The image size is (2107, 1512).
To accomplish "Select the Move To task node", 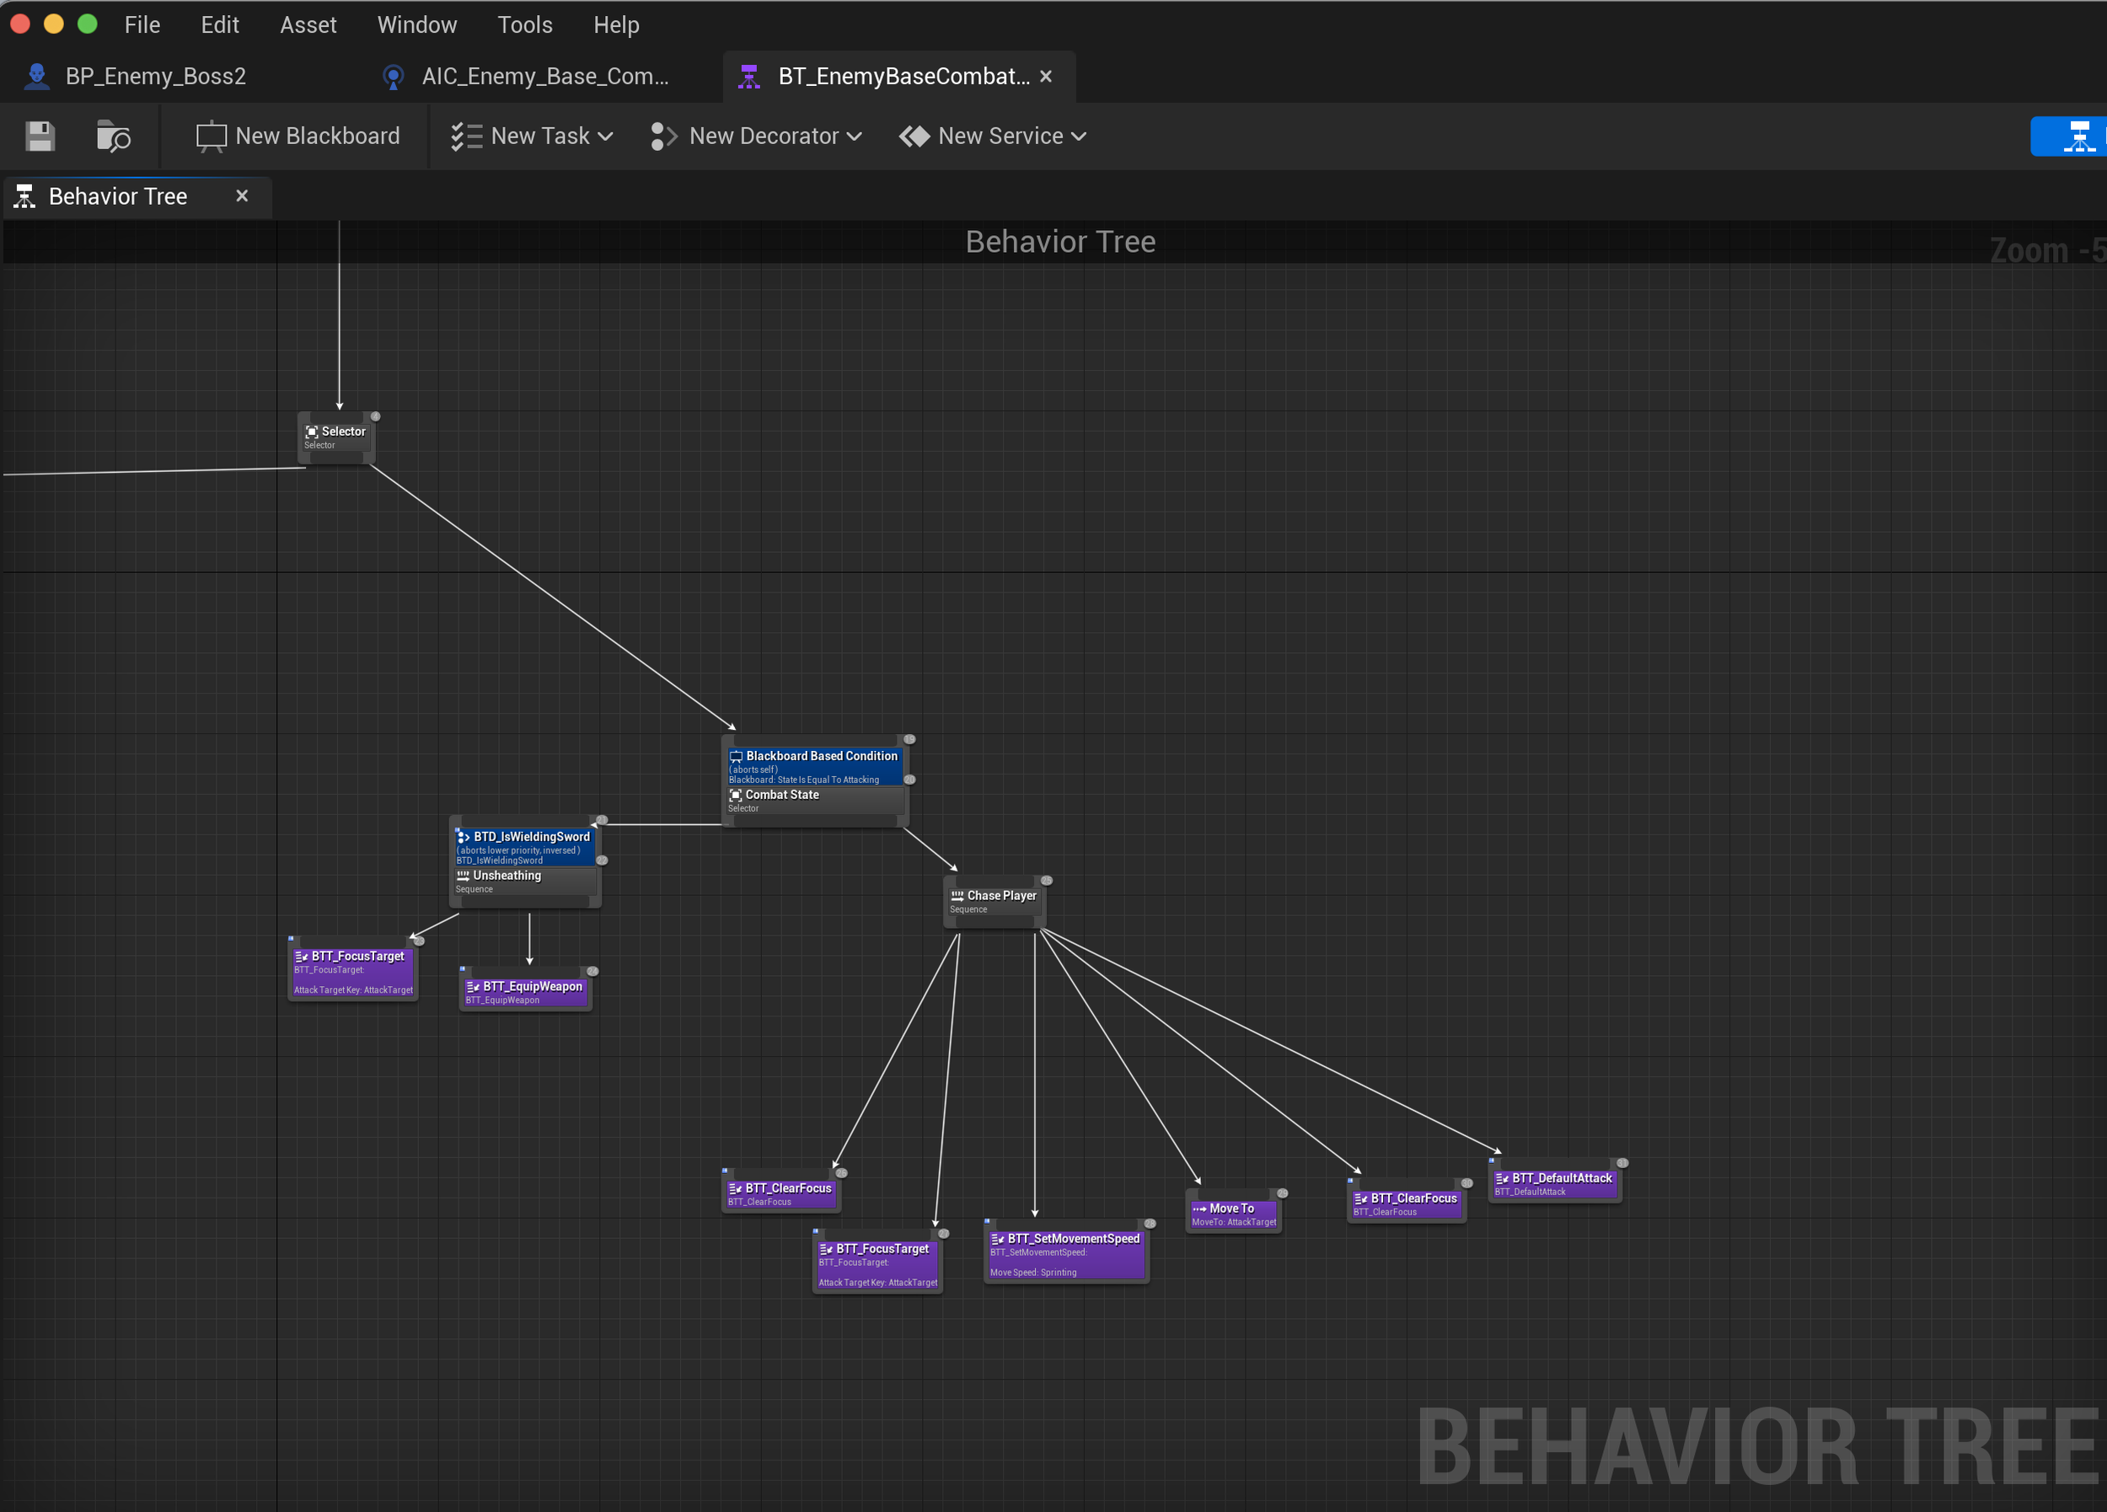I will 1233,1213.
